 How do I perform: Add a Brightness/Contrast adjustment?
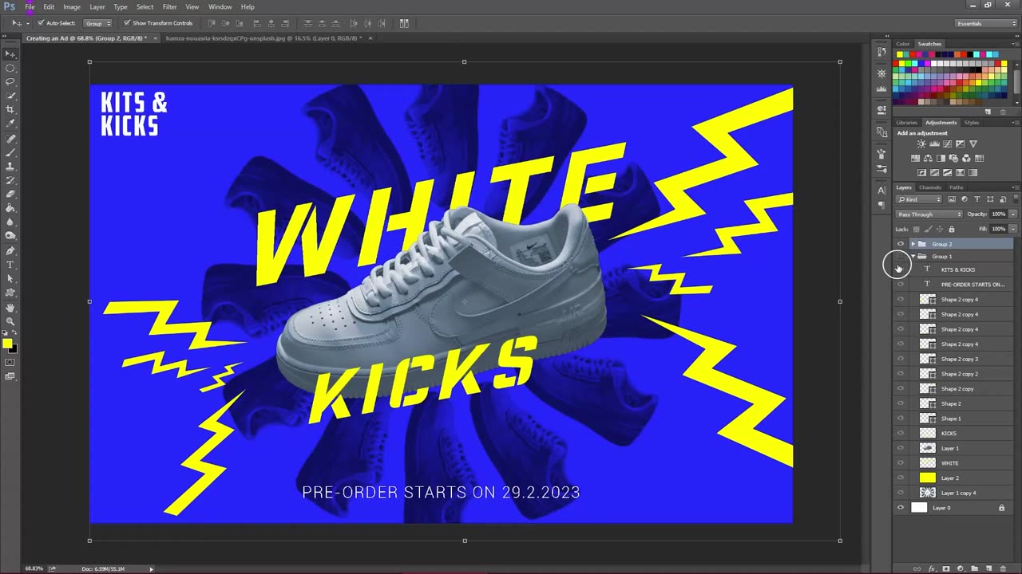click(x=921, y=143)
